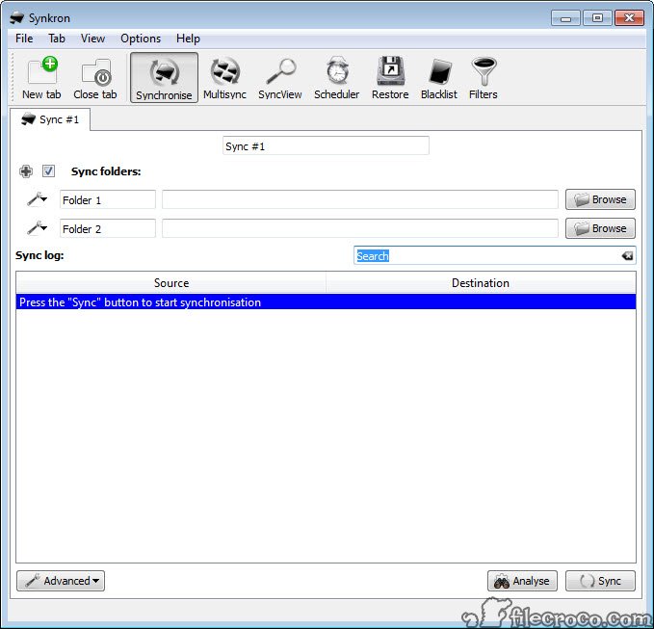Open the Restore floppy disk icon
The height and width of the screenshot is (629, 654).
tap(390, 78)
